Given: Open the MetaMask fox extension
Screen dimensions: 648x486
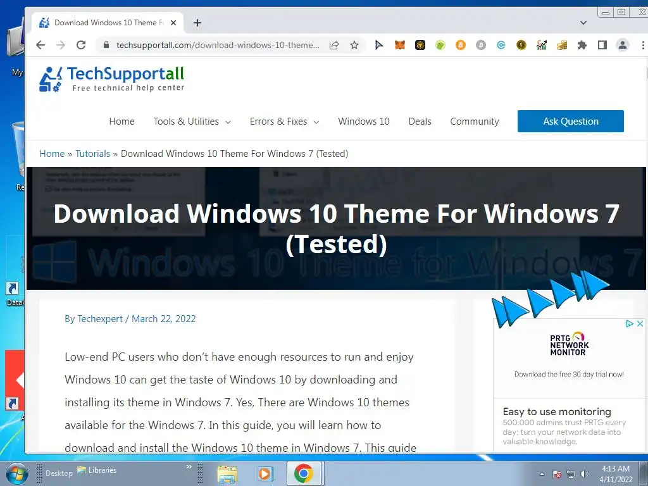Looking at the screenshot, I should [400, 45].
